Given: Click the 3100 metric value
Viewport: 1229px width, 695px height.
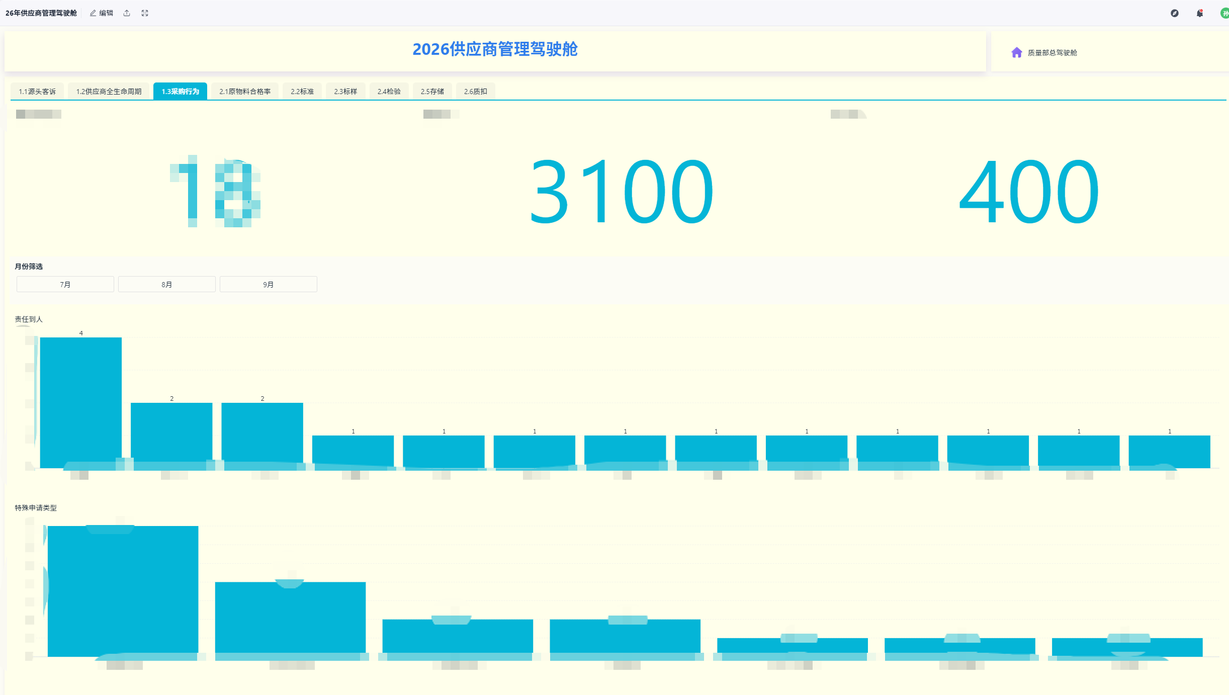Looking at the screenshot, I should pos(622,191).
